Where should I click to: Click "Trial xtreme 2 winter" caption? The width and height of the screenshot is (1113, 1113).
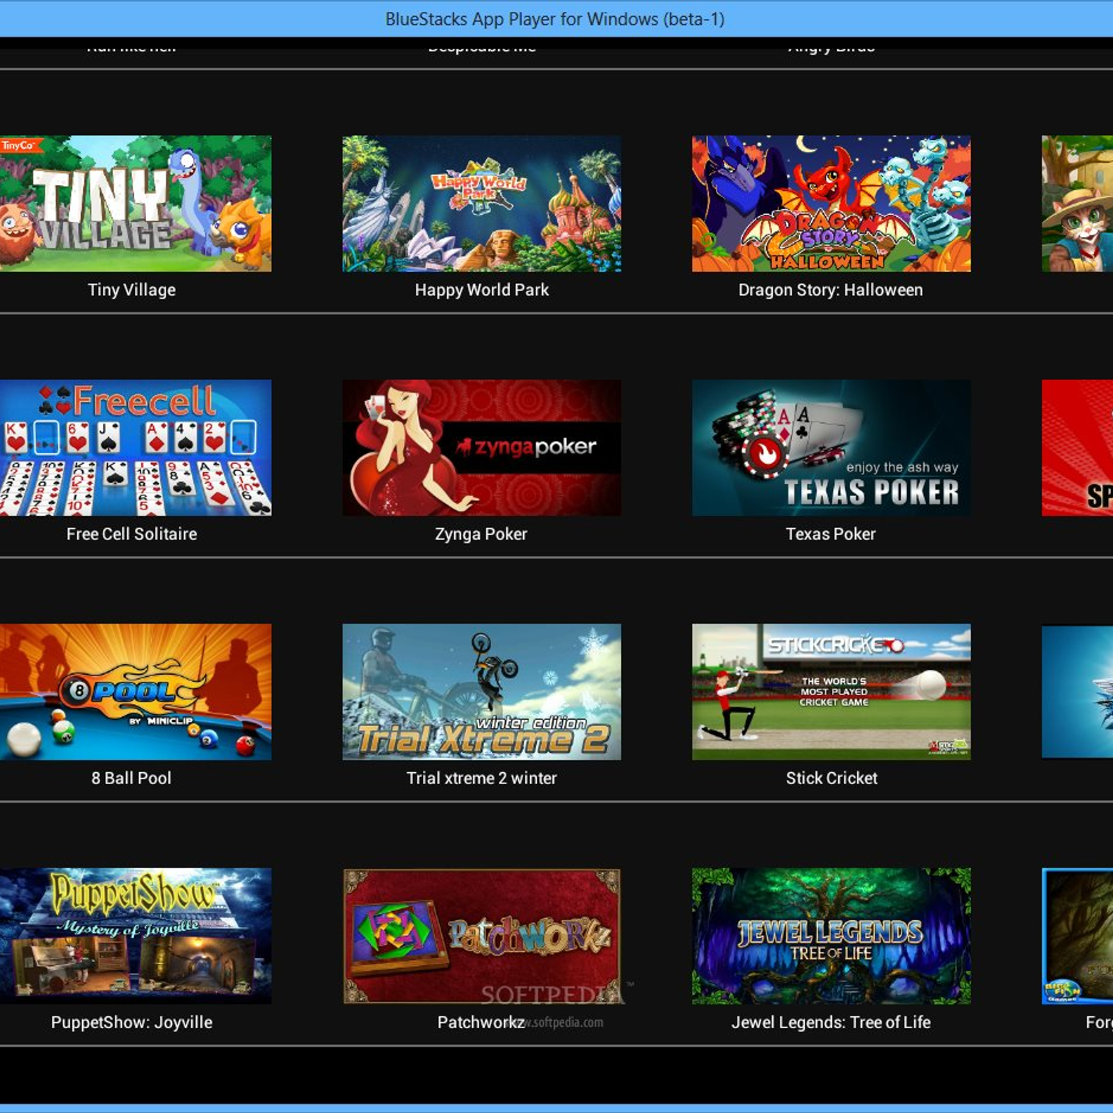(481, 778)
